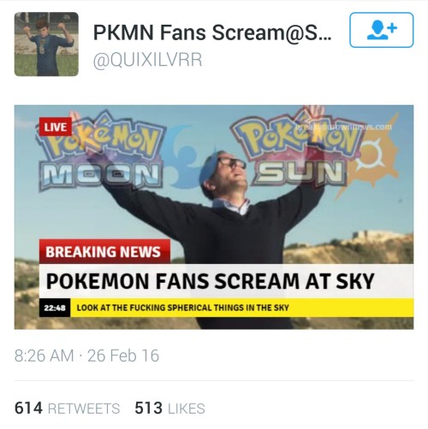
Task: Visit the @QUIXILVRR handle
Action: click(x=147, y=60)
